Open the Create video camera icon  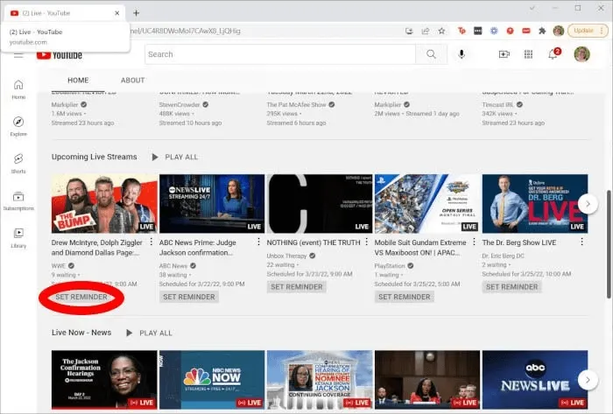click(x=504, y=54)
